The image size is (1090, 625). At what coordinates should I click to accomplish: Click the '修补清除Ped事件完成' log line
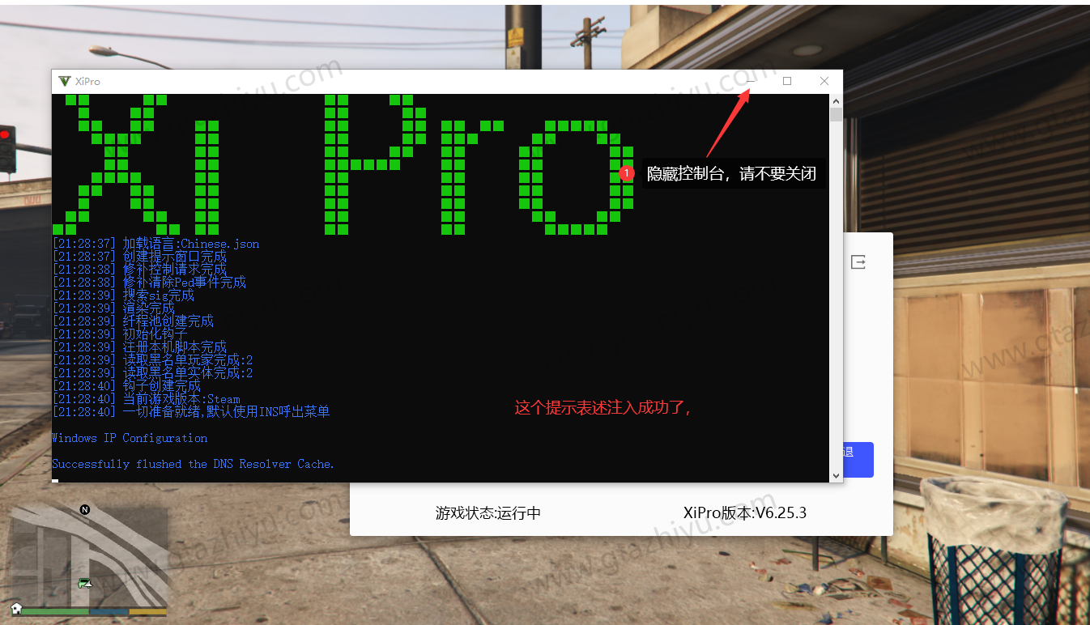coord(149,283)
